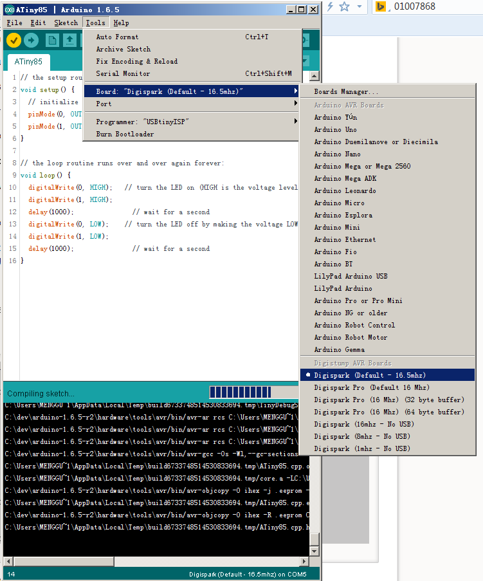483x581 pixels.
Task: Choose the Arduino Mini board
Action: pos(387,227)
